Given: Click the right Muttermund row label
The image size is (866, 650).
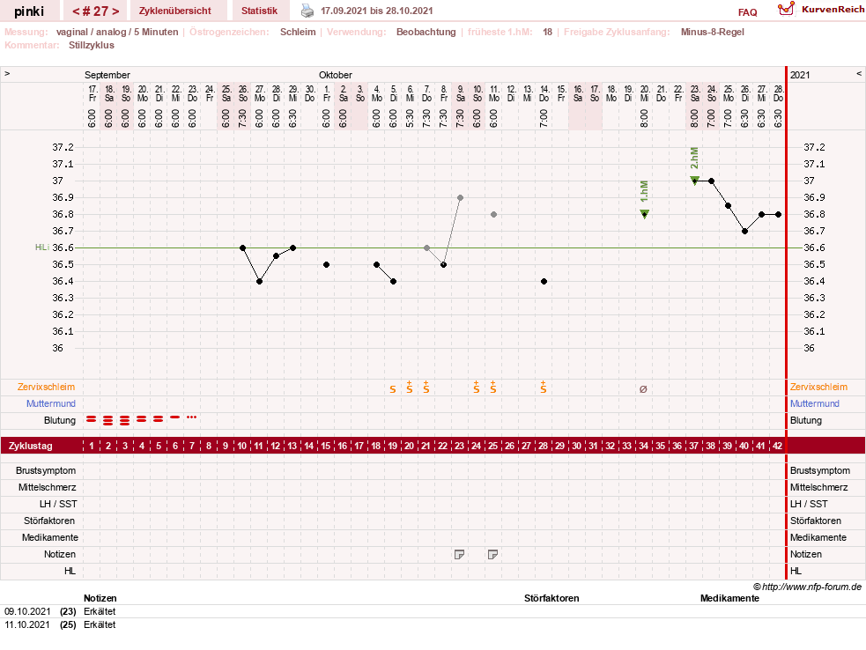Looking at the screenshot, I should tap(815, 403).
